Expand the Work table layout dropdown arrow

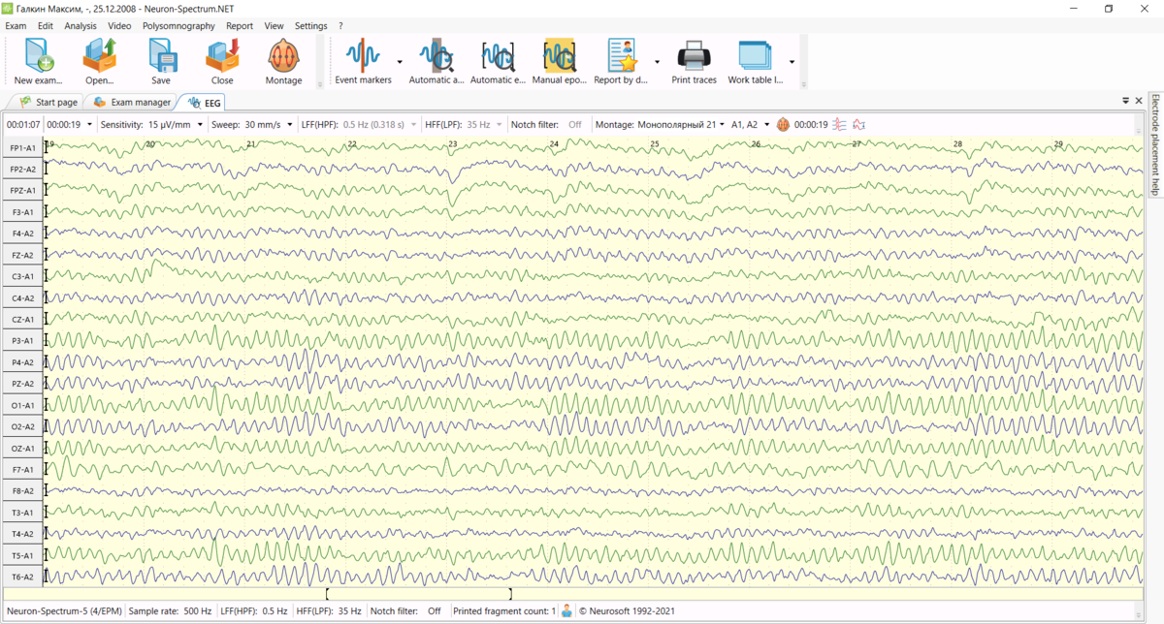click(x=792, y=60)
